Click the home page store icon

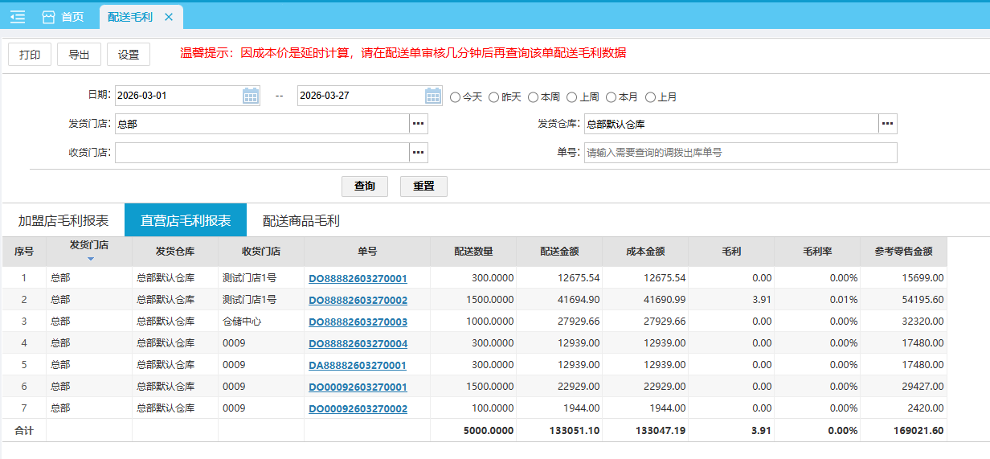pyautogui.click(x=49, y=17)
